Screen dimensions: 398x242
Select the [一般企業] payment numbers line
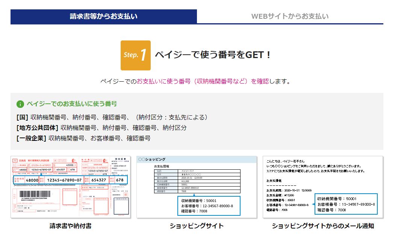(x=83, y=138)
